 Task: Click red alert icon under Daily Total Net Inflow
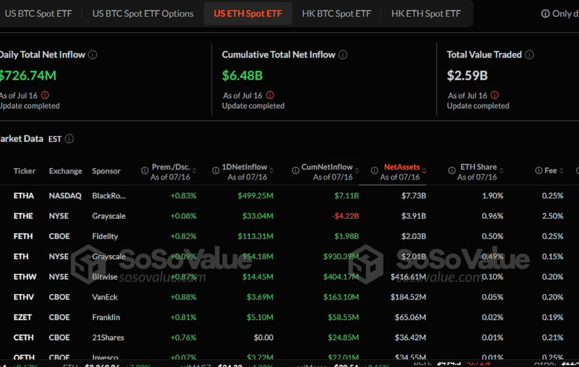45,95
